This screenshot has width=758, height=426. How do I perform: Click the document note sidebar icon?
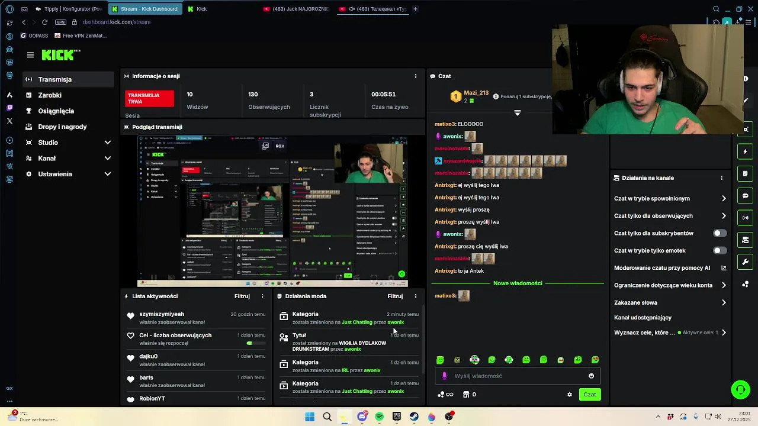(x=746, y=174)
